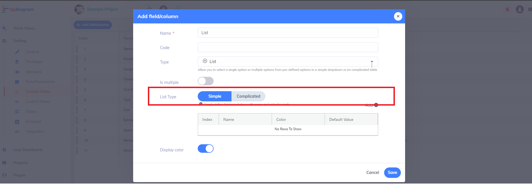Viewport: 532px width, 192px height.
Task: Click into the Code input field
Action: (x=288, y=47)
